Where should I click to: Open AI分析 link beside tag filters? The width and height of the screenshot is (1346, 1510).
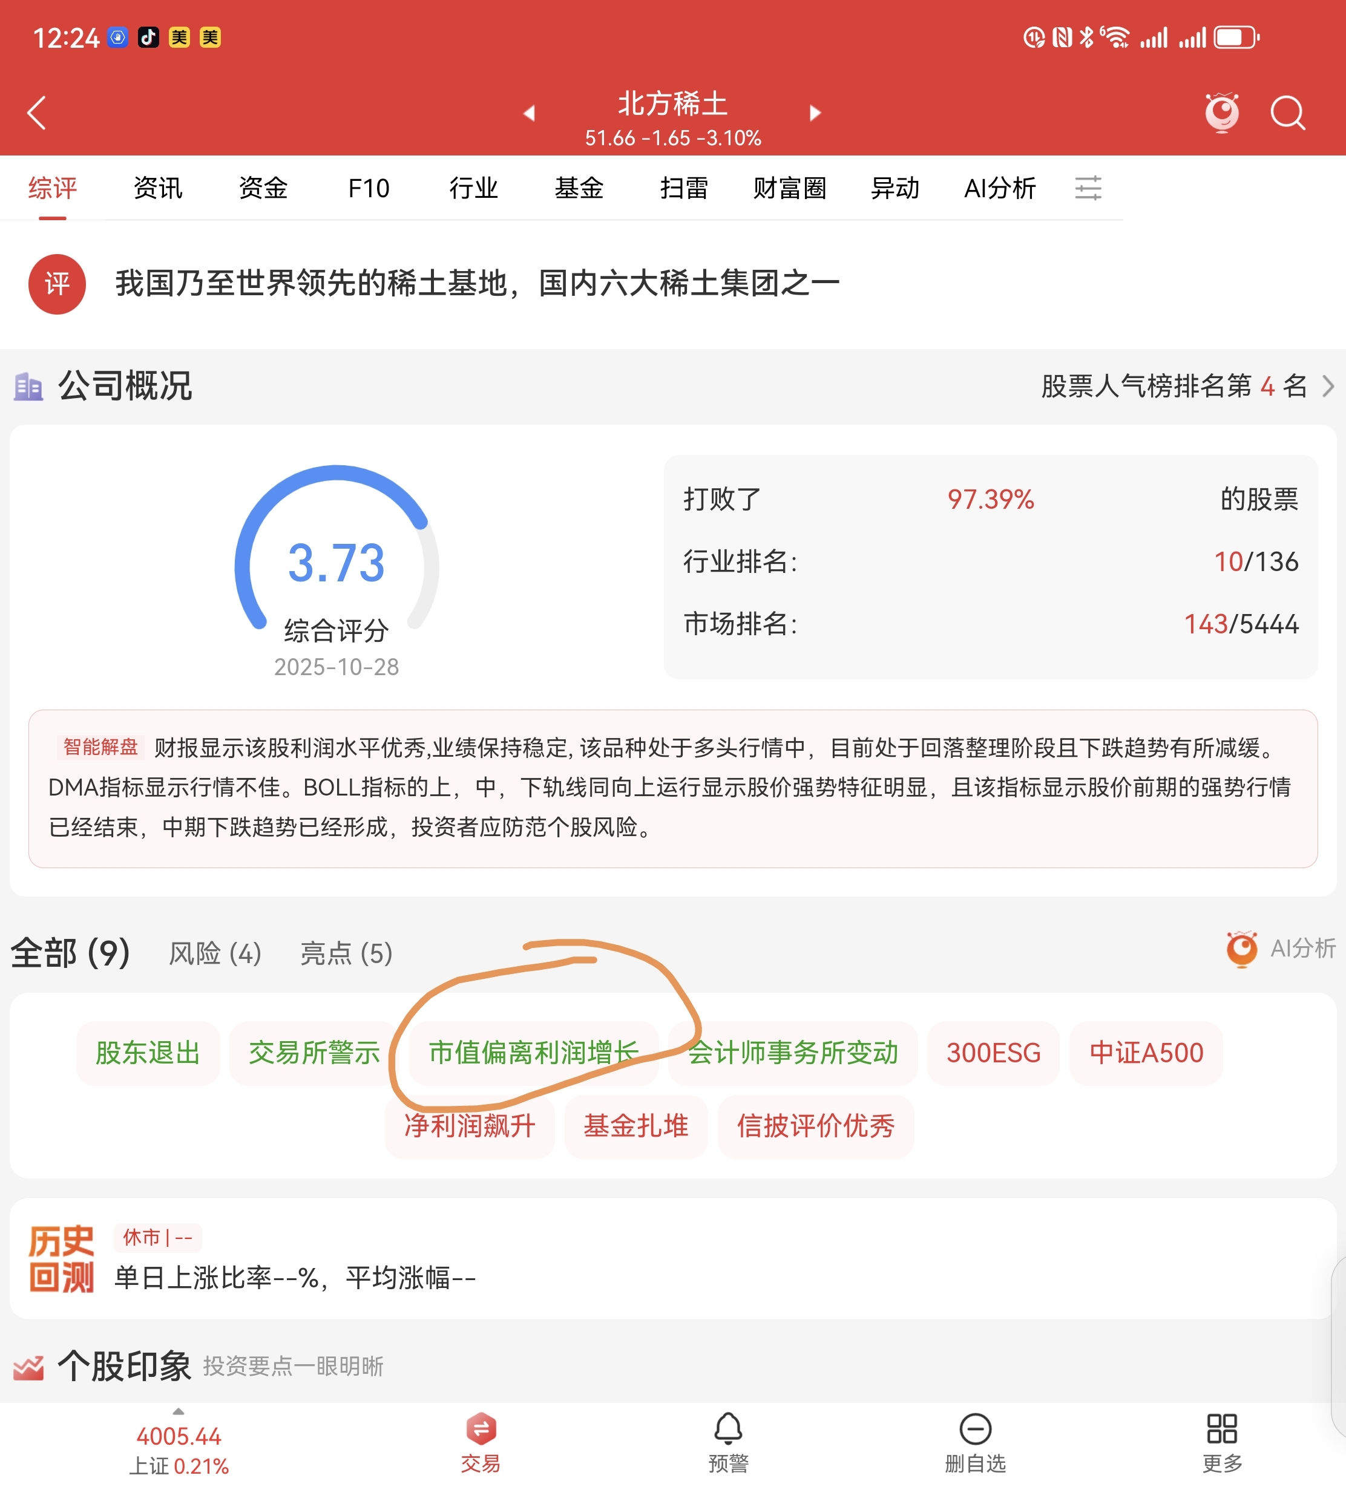click(x=1281, y=948)
